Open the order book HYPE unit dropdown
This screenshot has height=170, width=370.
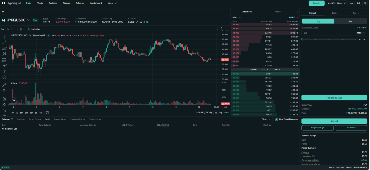click(x=294, y=17)
